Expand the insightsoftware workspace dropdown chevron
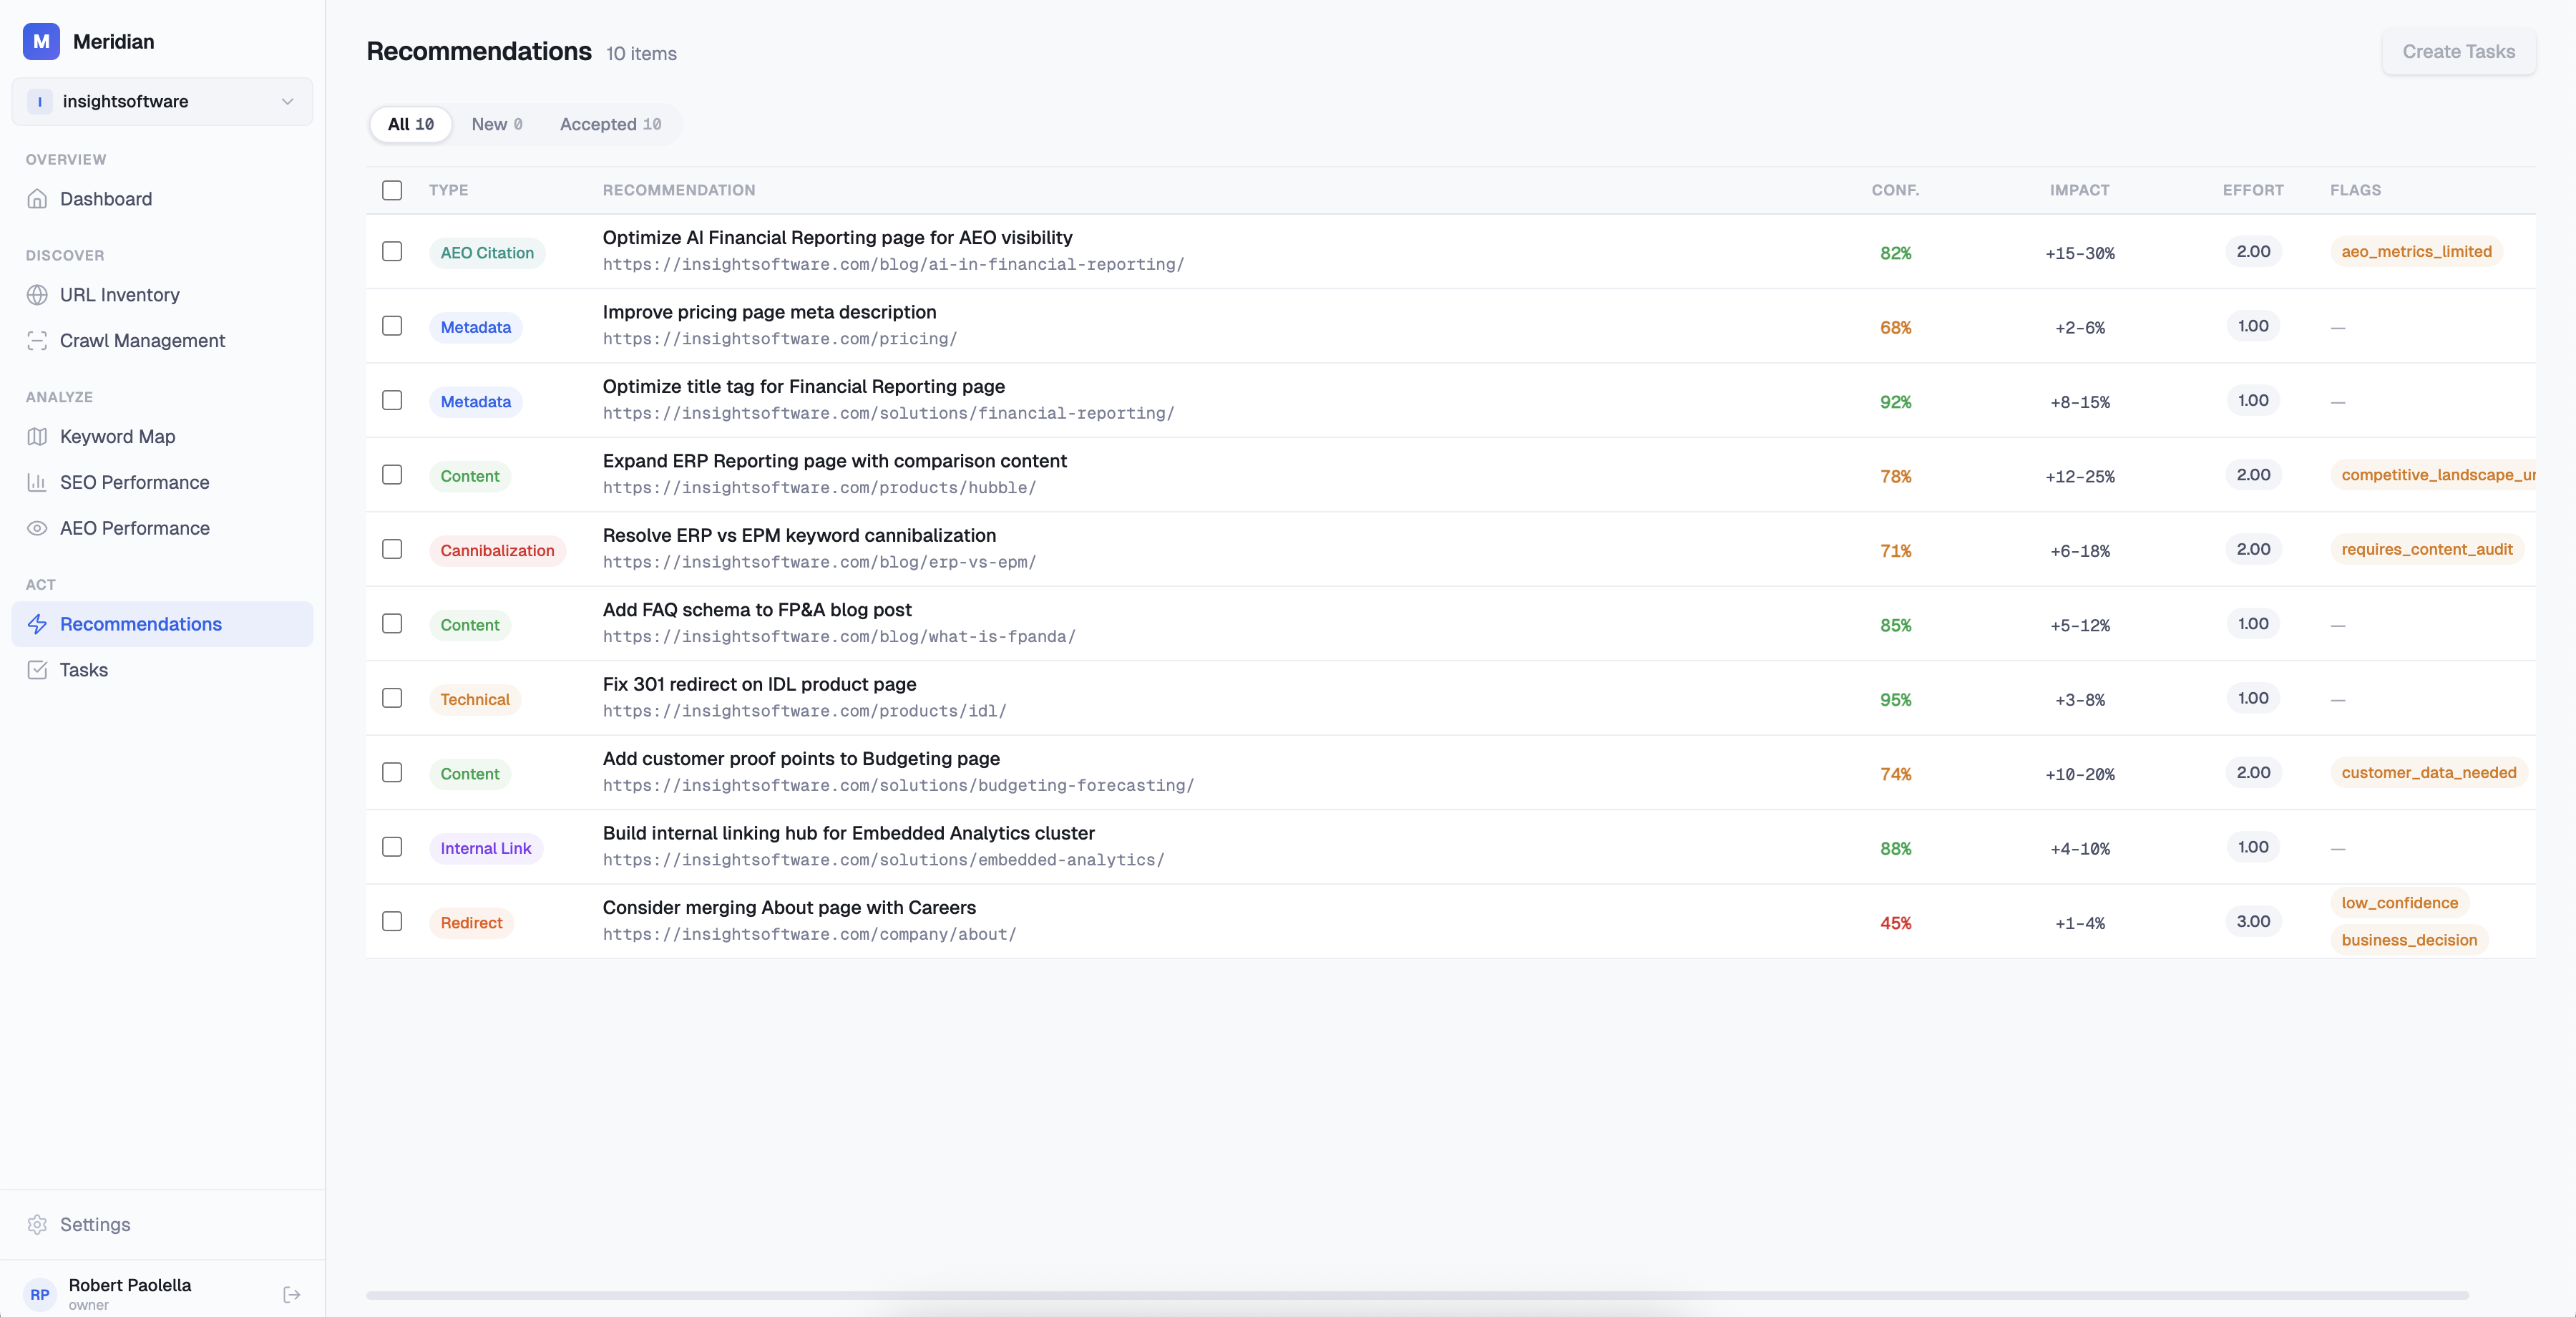The image size is (2576, 1317). [287, 102]
